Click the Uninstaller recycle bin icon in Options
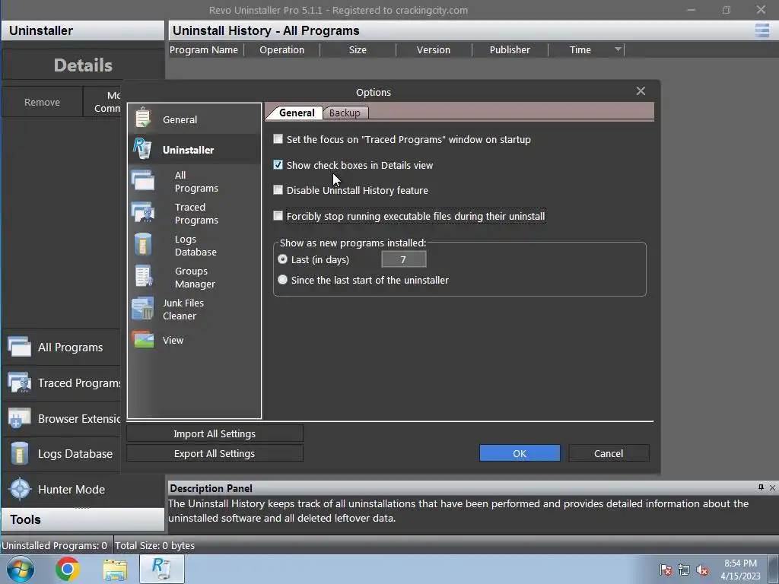Viewport: 779px width, 584px height. coord(142,149)
